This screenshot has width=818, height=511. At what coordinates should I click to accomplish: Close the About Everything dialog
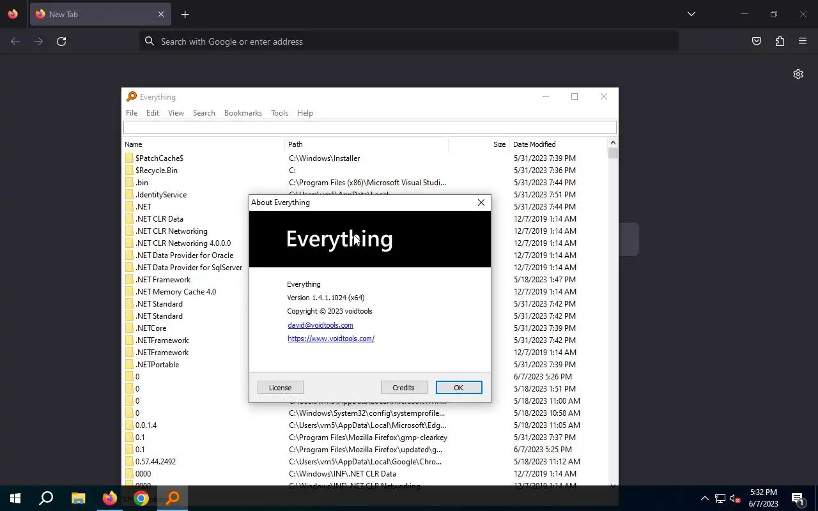click(x=481, y=202)
